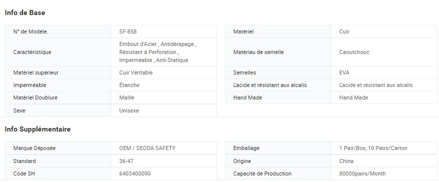Click the Embout d'Acier characteristics text
The image size is (439, 182).
[x=158, y=52]
